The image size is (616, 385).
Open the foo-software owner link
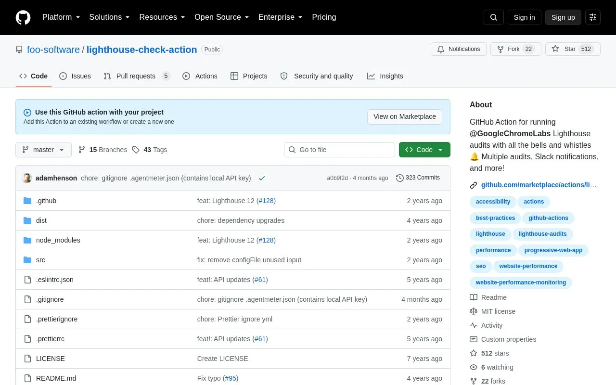(x=53, y=50)
